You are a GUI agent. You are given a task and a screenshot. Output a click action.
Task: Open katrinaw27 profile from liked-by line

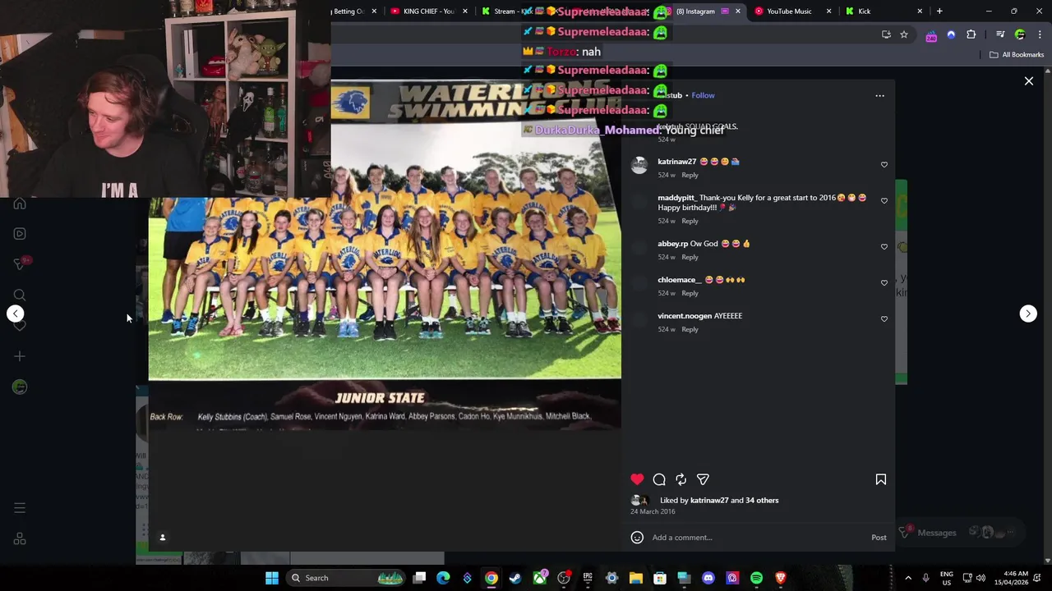point(709,500)
